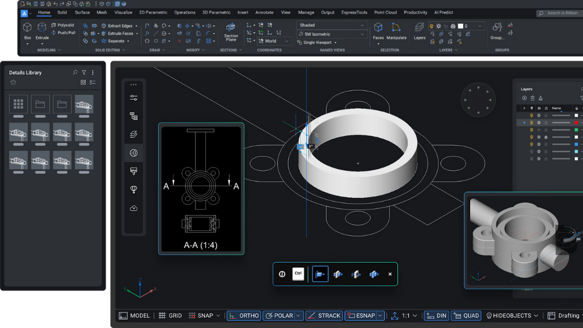The height and width of the screenshot is (328, 583).
Task: Click the Push/Pull button
Action: pyautogui.click(x=64, y=33)
